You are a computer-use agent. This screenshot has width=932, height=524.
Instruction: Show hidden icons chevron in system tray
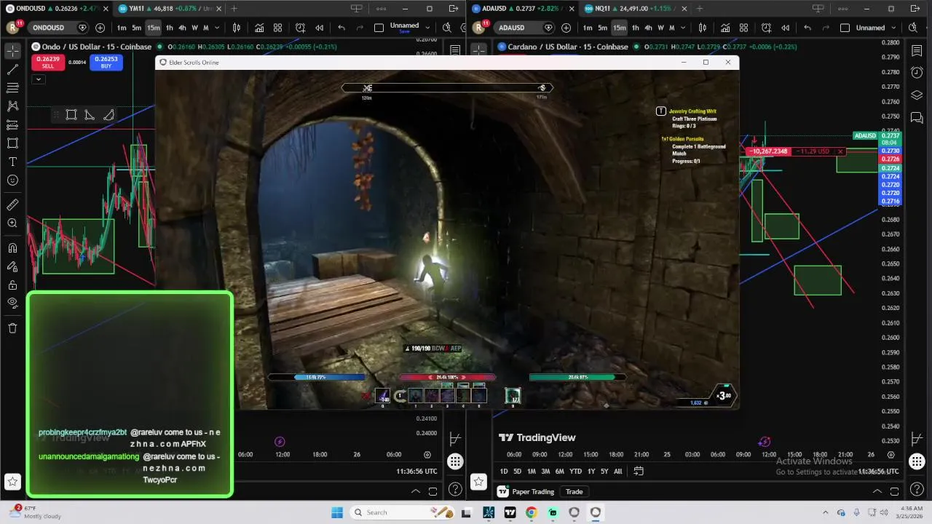point(825,512)
